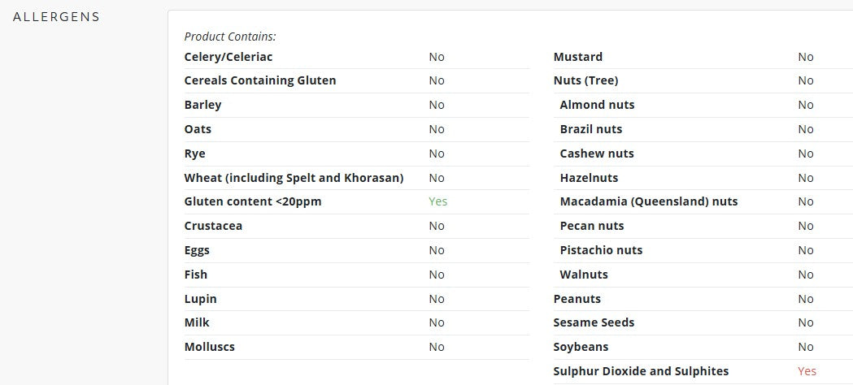This screenshot has height=385, width=853.
Task: Select the Crustacea row label
Action: (213, 226)
